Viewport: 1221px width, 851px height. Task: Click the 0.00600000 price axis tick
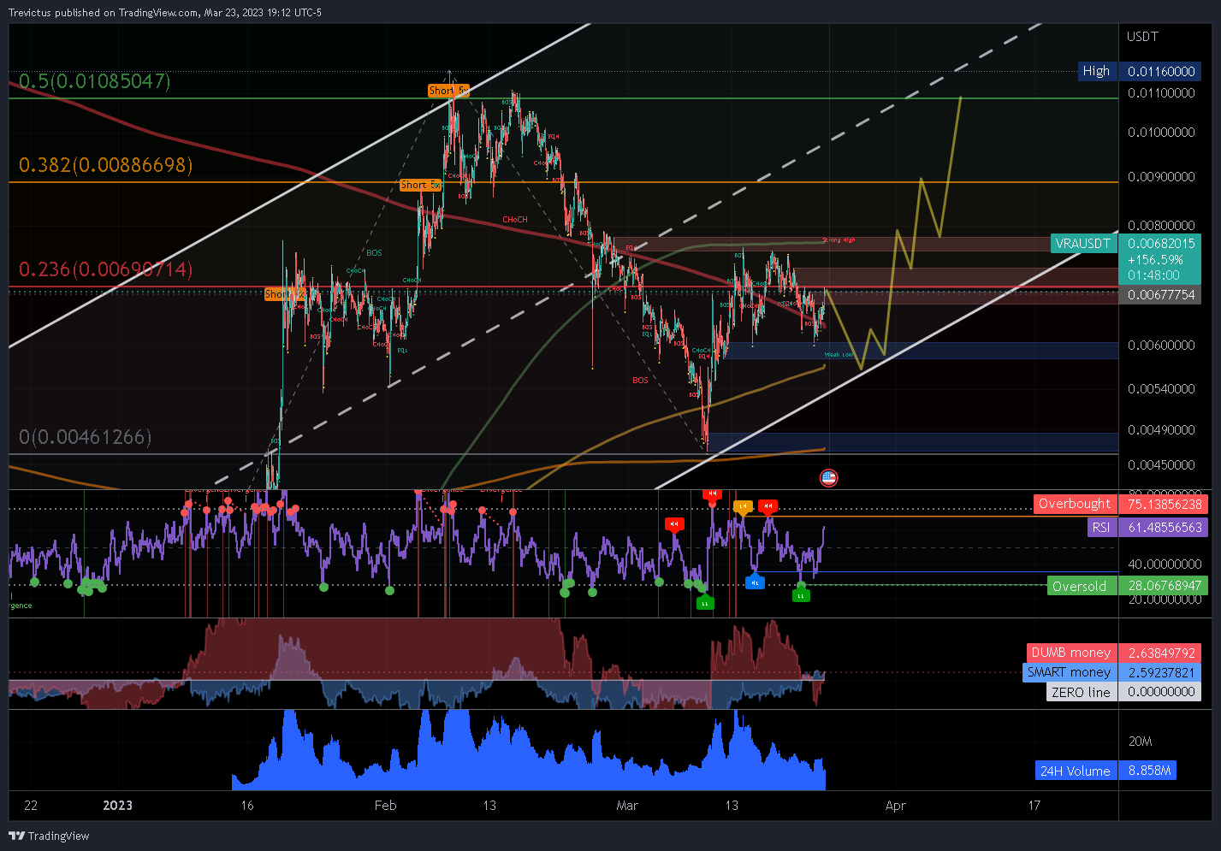tap(1161, 345)
